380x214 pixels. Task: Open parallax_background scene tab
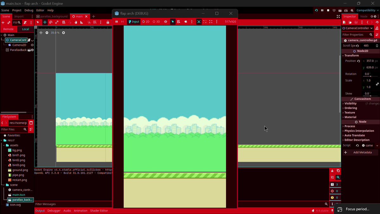click(x=52, y=16)
